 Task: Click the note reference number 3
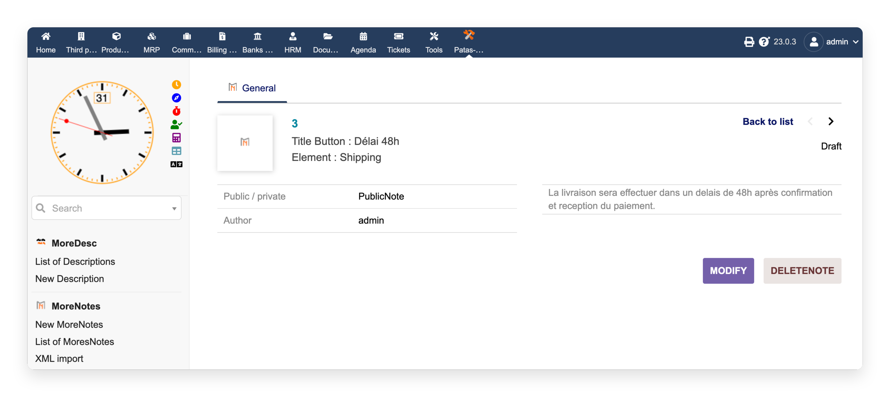(294, 123)
